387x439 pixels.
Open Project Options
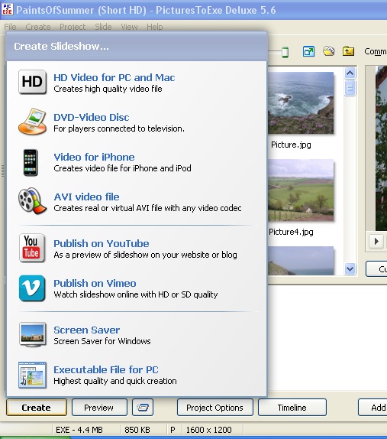click(x=215, y=408)
